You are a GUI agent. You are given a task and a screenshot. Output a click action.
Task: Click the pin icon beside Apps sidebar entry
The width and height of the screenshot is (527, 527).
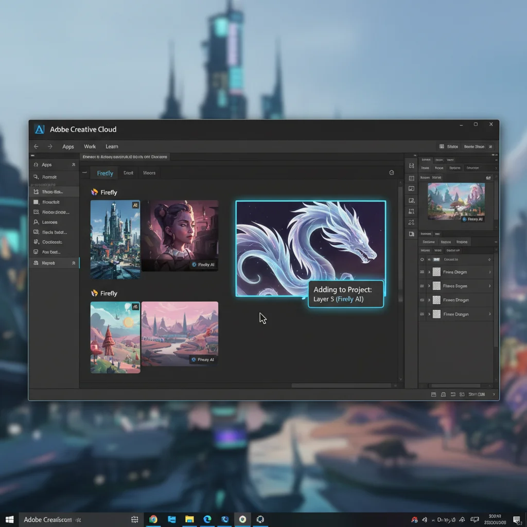(73, 164)
